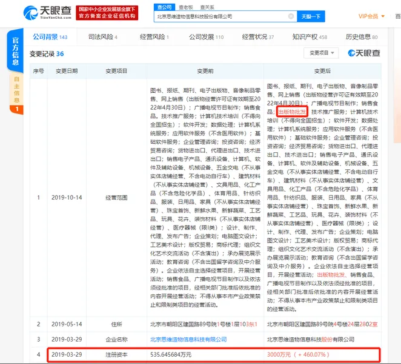Screen dimensions: 401x364
Task: Click the 变更前 column header
Action: [205, 71]
